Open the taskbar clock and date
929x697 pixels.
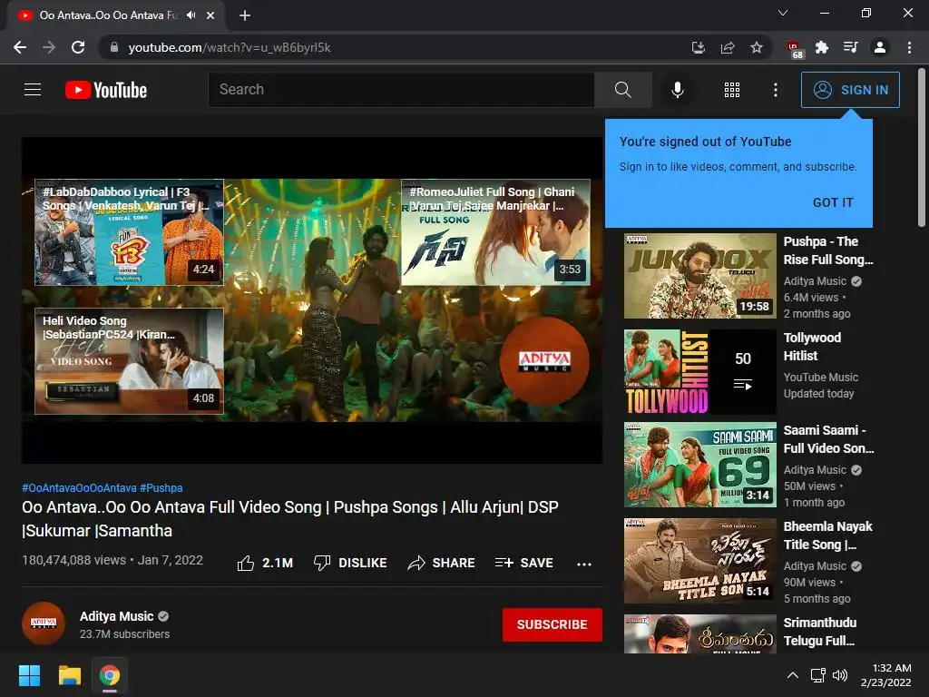pyautogui.click(x=885, y=675)
